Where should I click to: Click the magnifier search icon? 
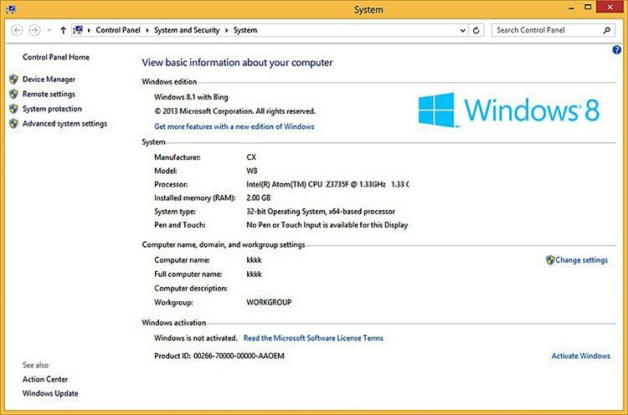607,30
